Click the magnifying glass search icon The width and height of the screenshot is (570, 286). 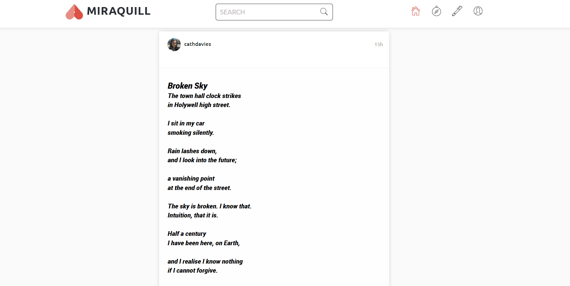(x=323, y=12)
